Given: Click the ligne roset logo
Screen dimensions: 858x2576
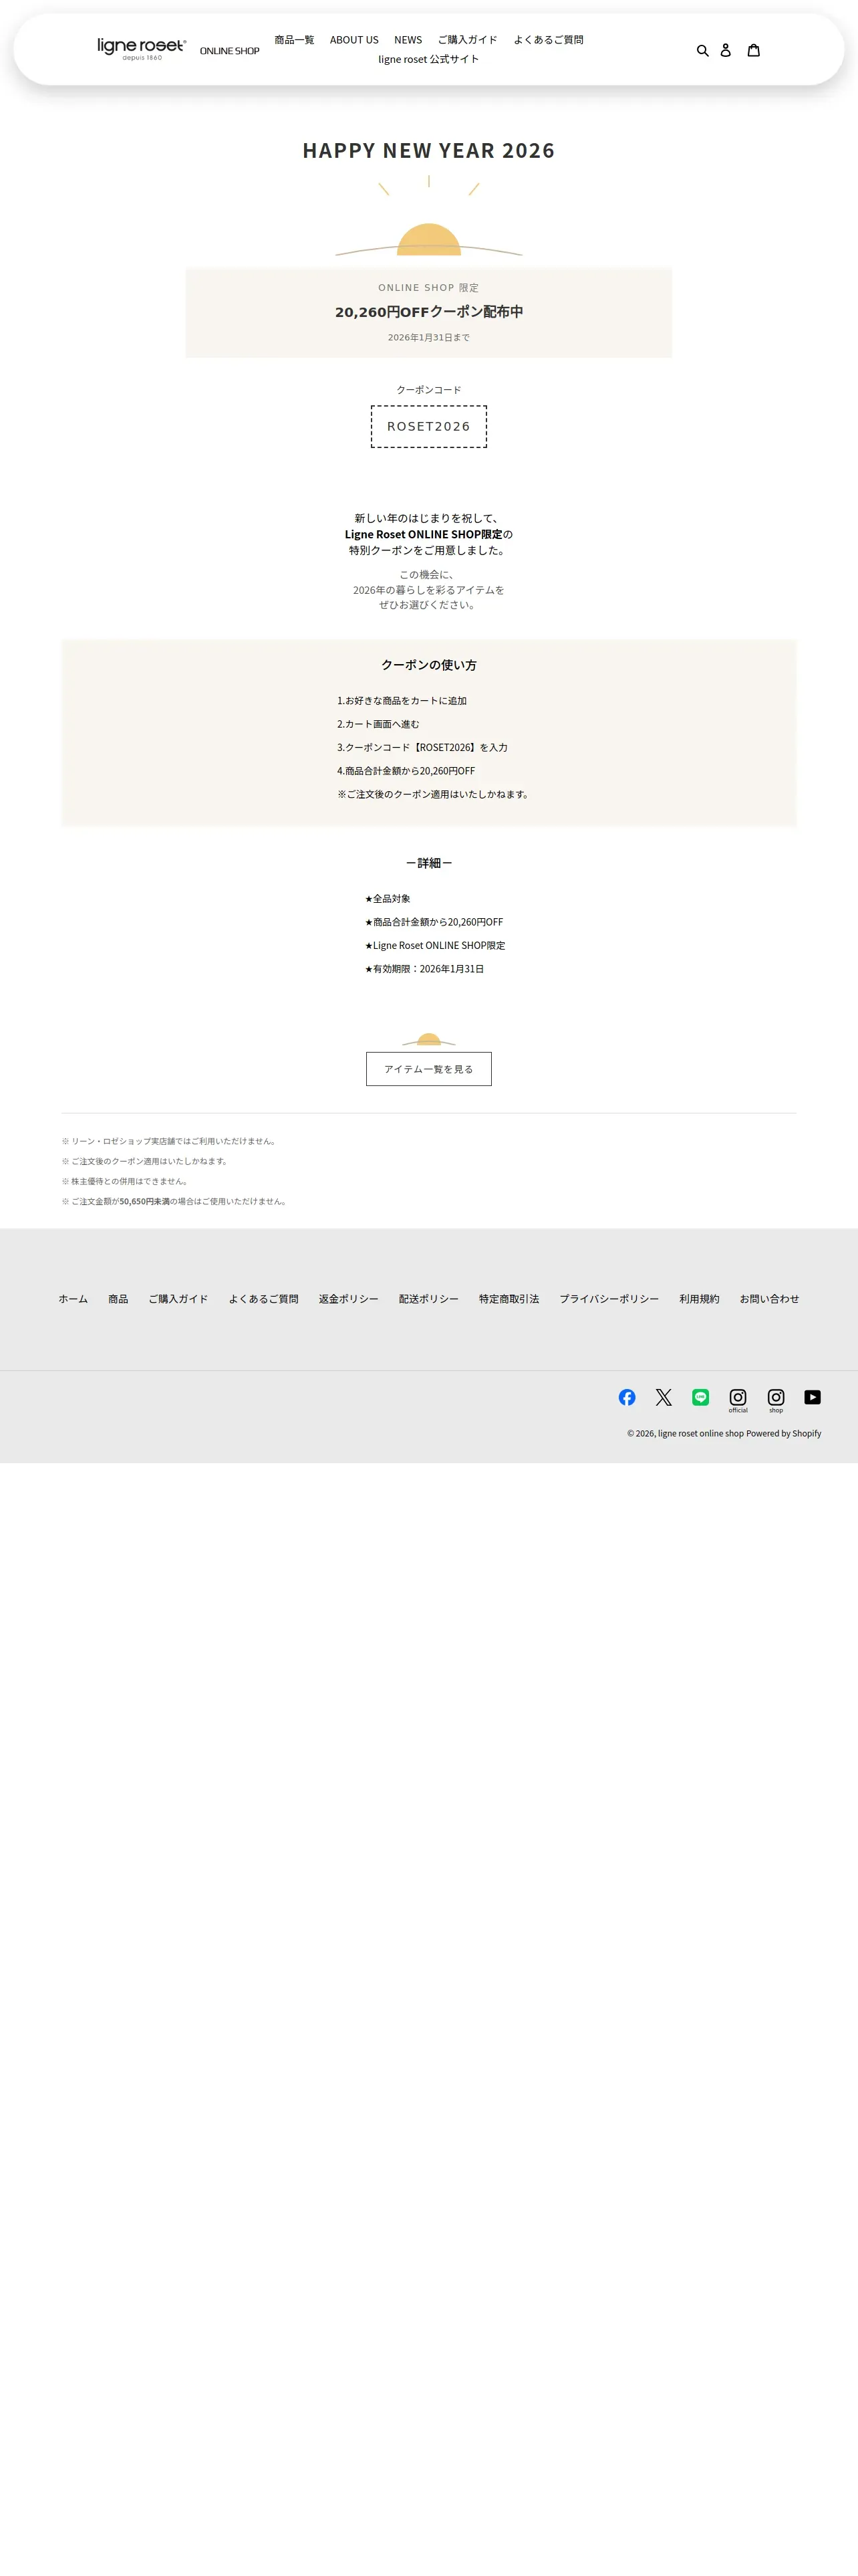Looking at the screenshot, I should [142, 49].
